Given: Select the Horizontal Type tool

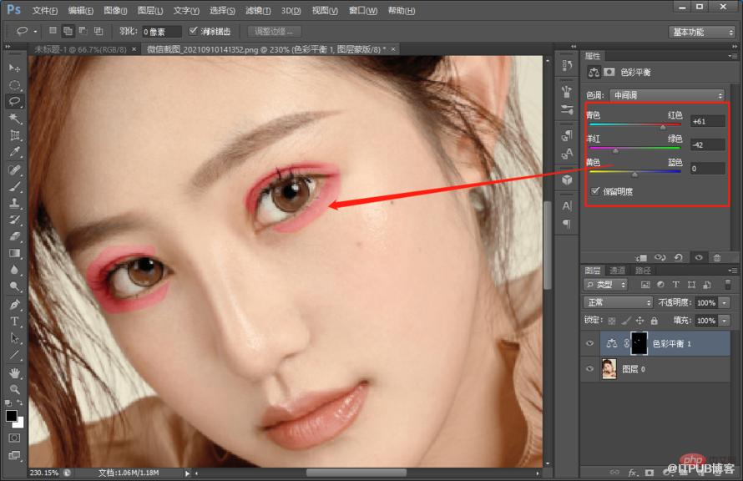Looking at the screenshot, I should click(15, 322).
